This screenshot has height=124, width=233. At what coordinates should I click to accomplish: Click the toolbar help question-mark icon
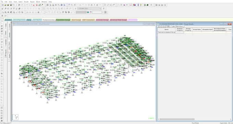(104, 9)
